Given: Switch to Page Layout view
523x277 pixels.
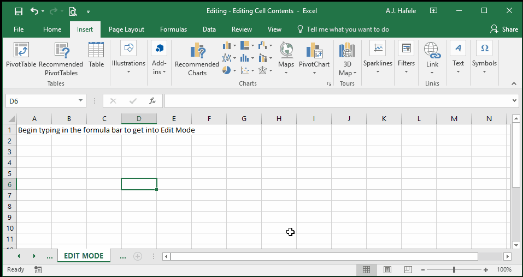Looking at the screenshot, I should [x=387, y=270].
